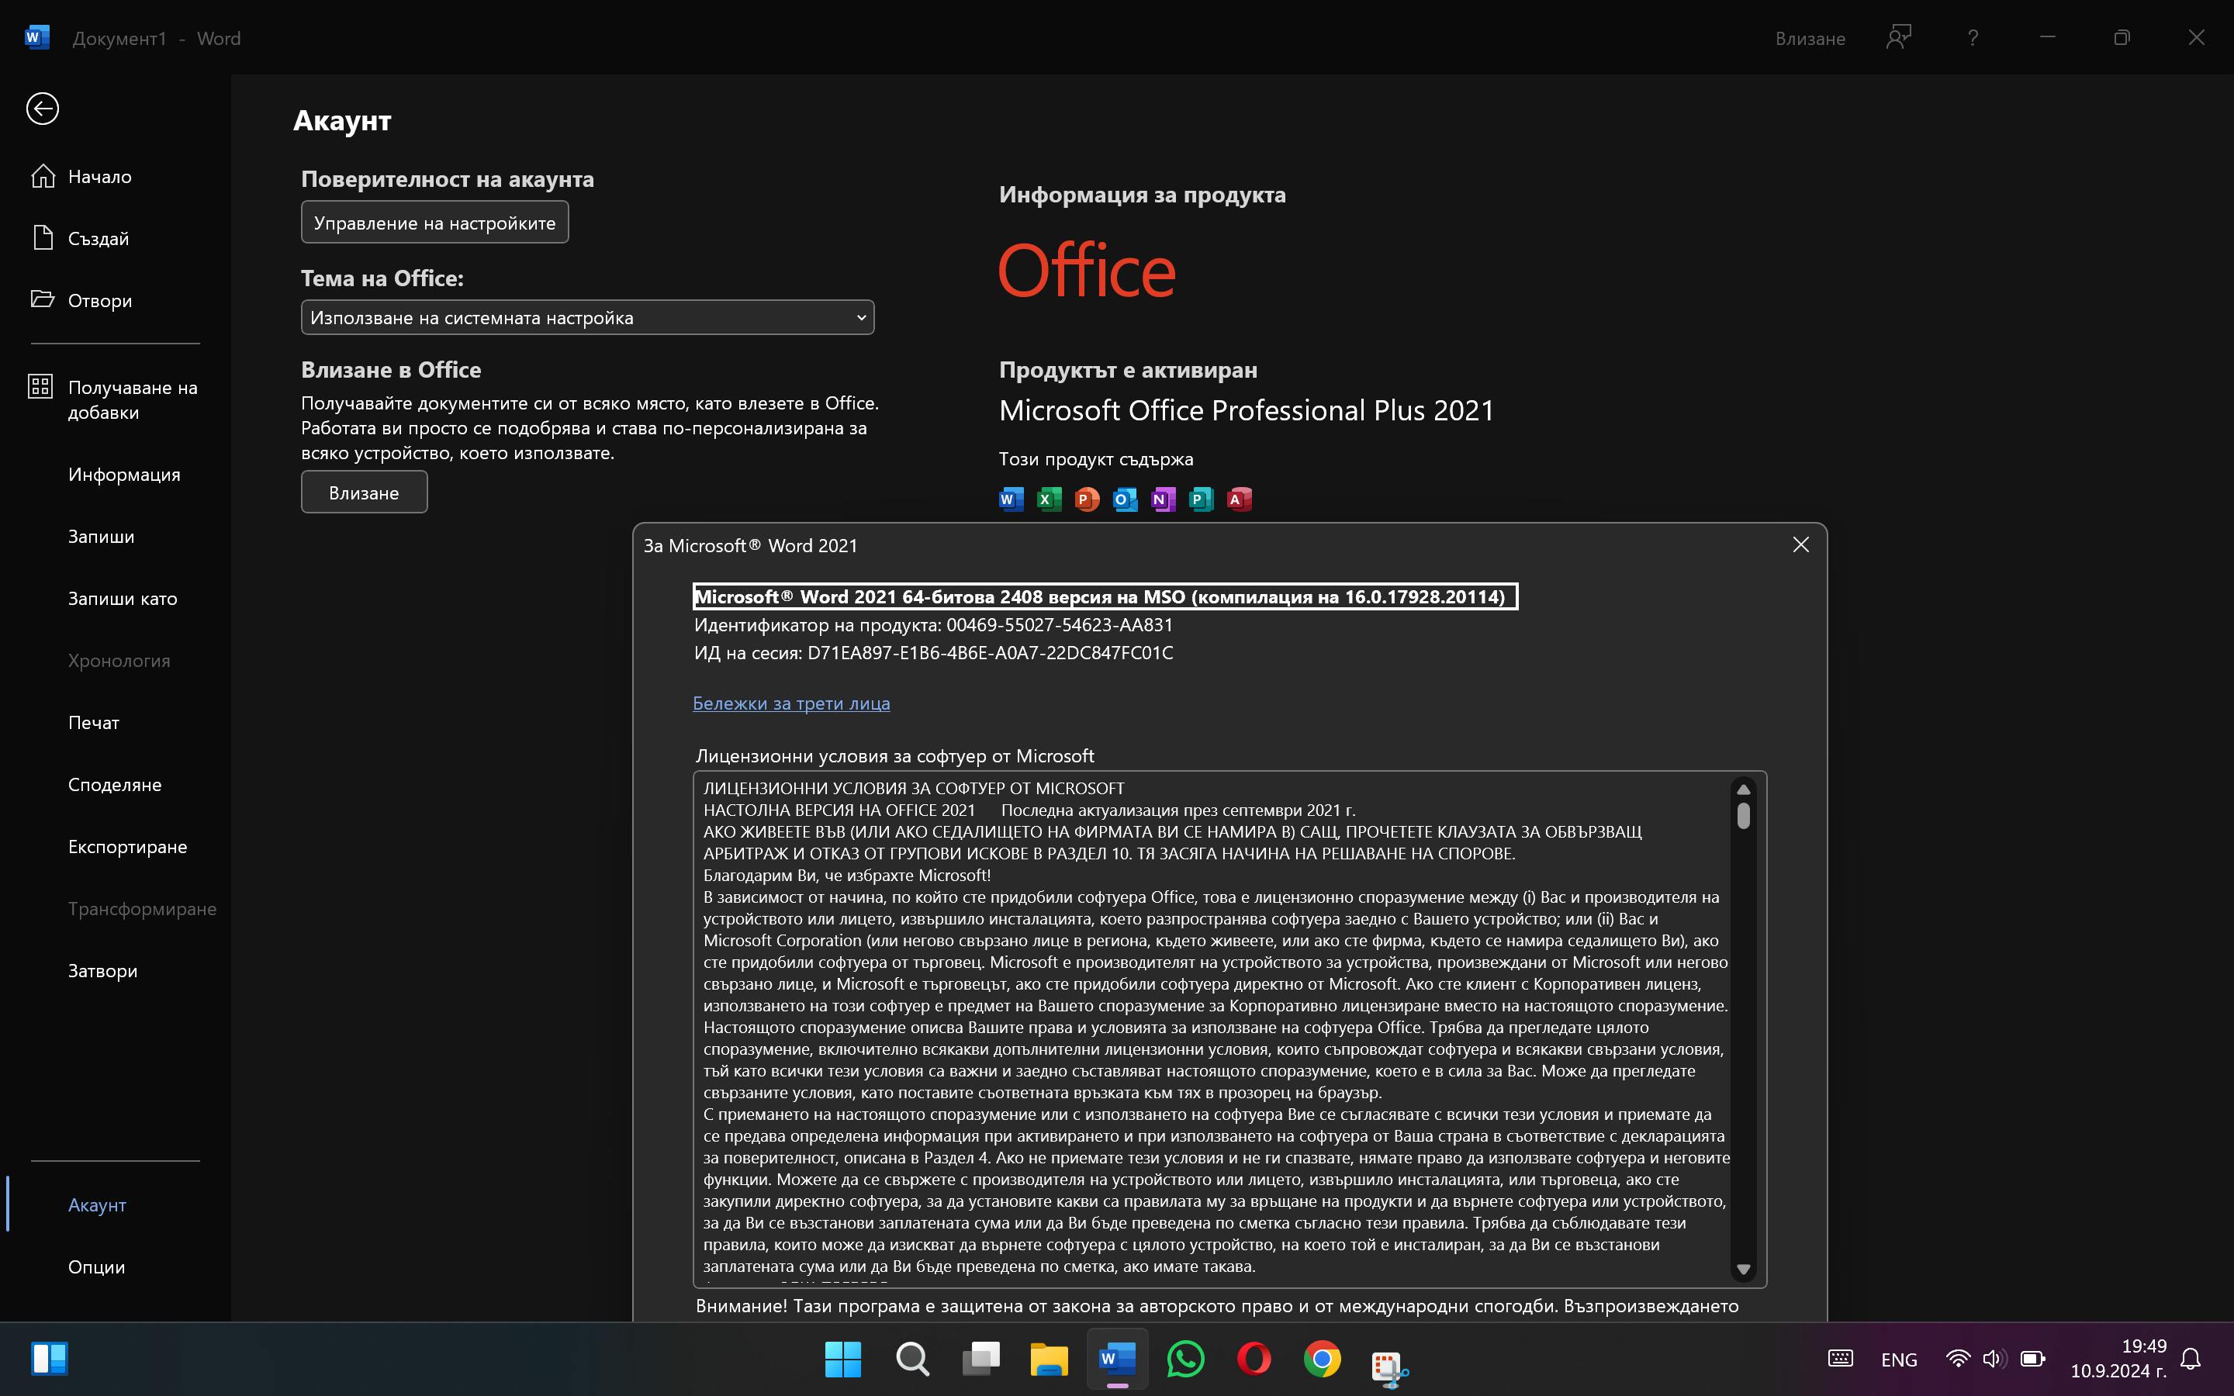The image size is (2234, 1396).
Task: Open the Информация menu item
Action: click(123, 475)
